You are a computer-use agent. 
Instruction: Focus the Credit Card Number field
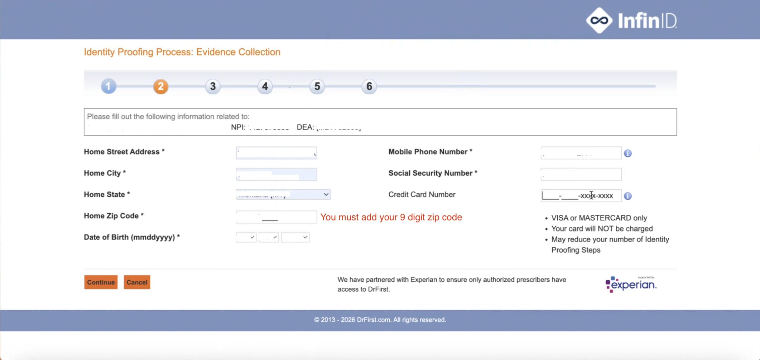click(581, 196)
